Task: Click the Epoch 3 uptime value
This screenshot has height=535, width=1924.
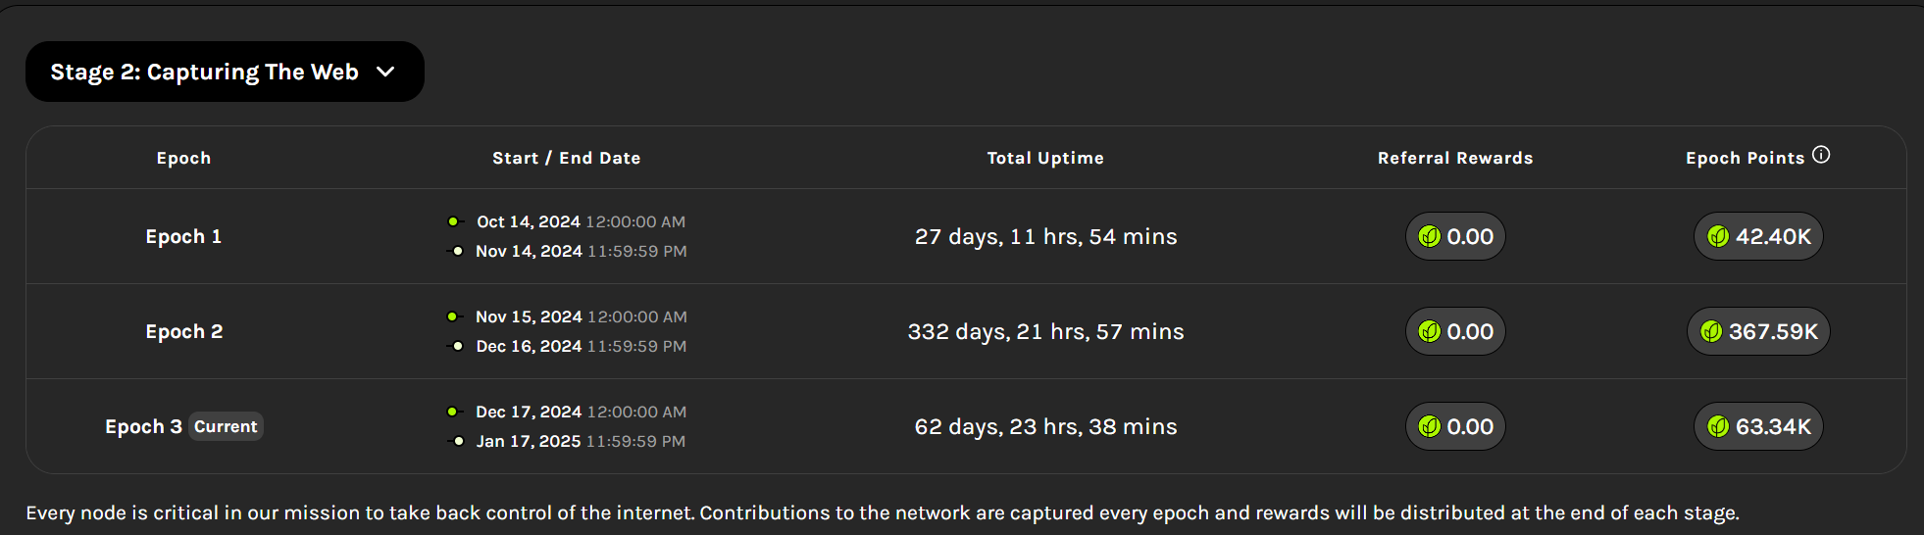Action: pos(1045,426)
